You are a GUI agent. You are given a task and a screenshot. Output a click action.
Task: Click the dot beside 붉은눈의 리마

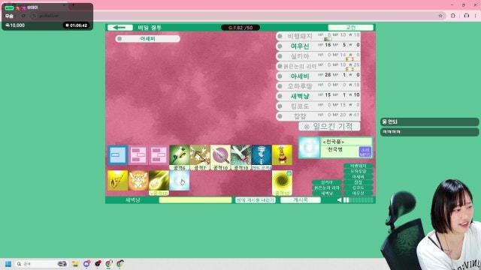coord(280,66)
